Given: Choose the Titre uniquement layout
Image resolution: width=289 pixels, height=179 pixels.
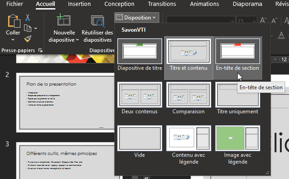Looking at the screenshot, I should (x=237, y=98).
